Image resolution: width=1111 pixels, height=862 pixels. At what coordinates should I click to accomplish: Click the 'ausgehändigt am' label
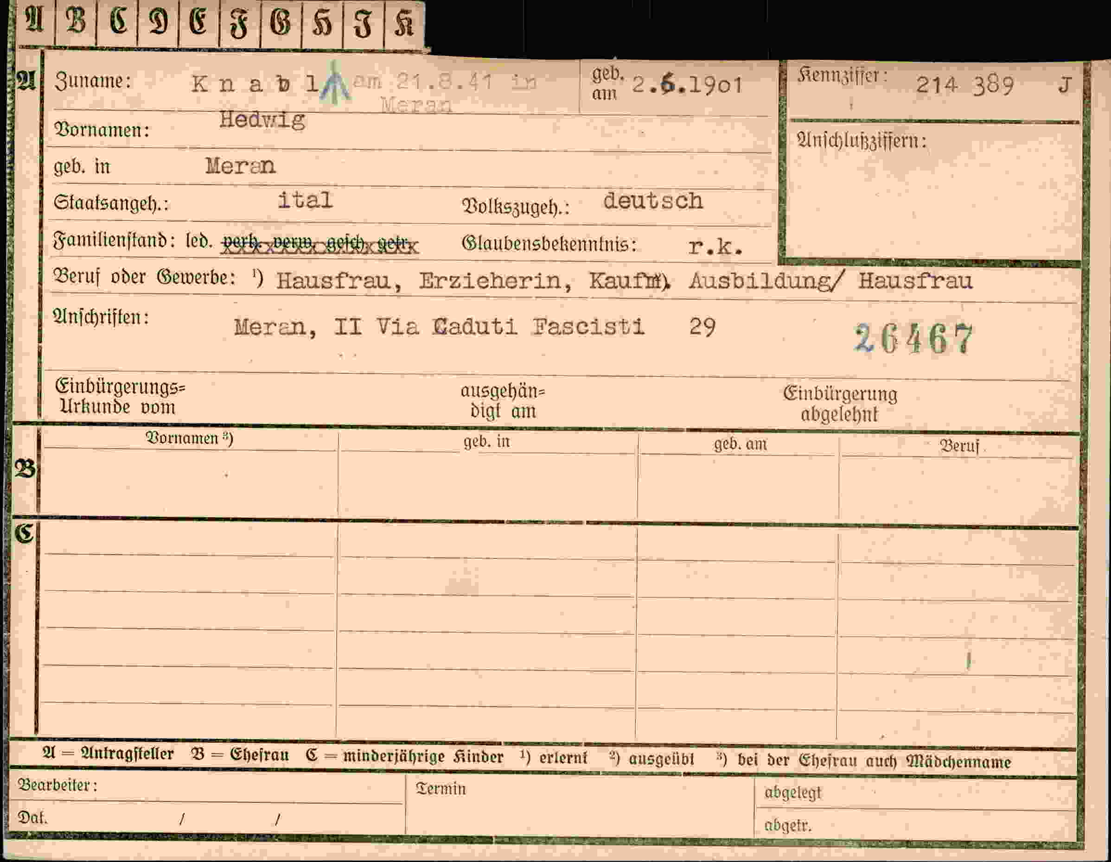(x=503, y=401)
